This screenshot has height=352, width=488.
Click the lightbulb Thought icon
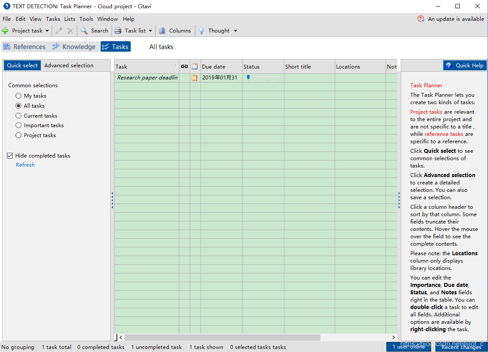[201, 30]
